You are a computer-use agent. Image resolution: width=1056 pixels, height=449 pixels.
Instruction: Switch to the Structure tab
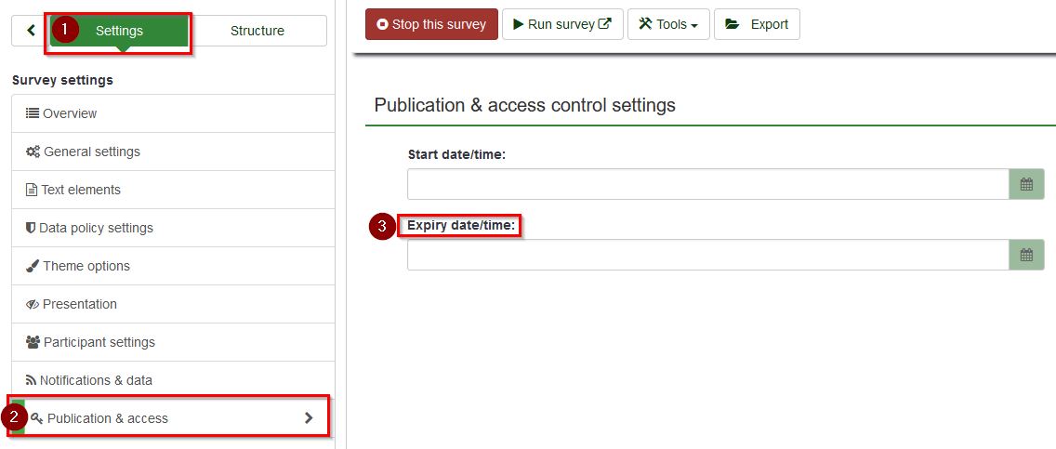257,31
